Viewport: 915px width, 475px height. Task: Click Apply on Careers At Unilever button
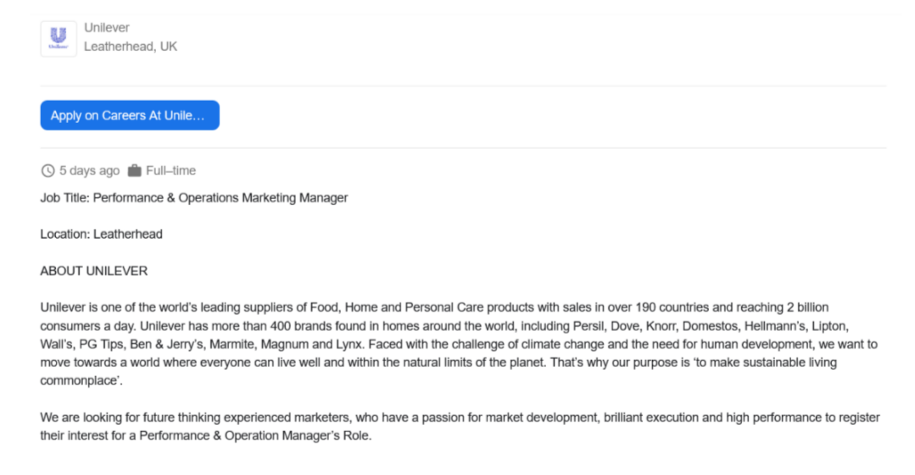(x=130, y=115)
